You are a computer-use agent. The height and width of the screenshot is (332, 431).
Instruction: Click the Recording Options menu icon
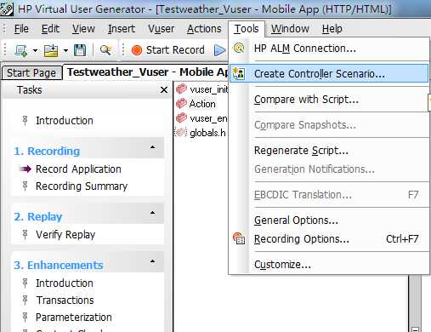click(x=239, y=238)
